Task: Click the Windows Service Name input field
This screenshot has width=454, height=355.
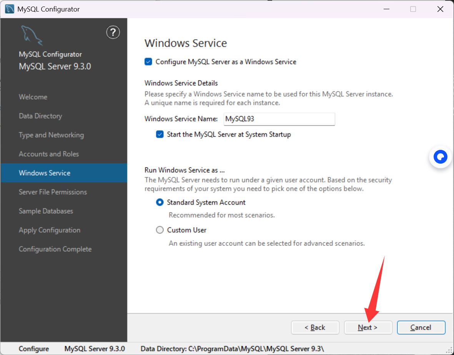Action: [x=279, y=119]
